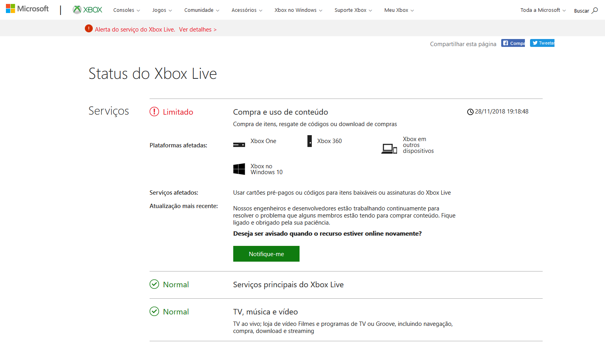Click the Limitado status label

[178, 112]
